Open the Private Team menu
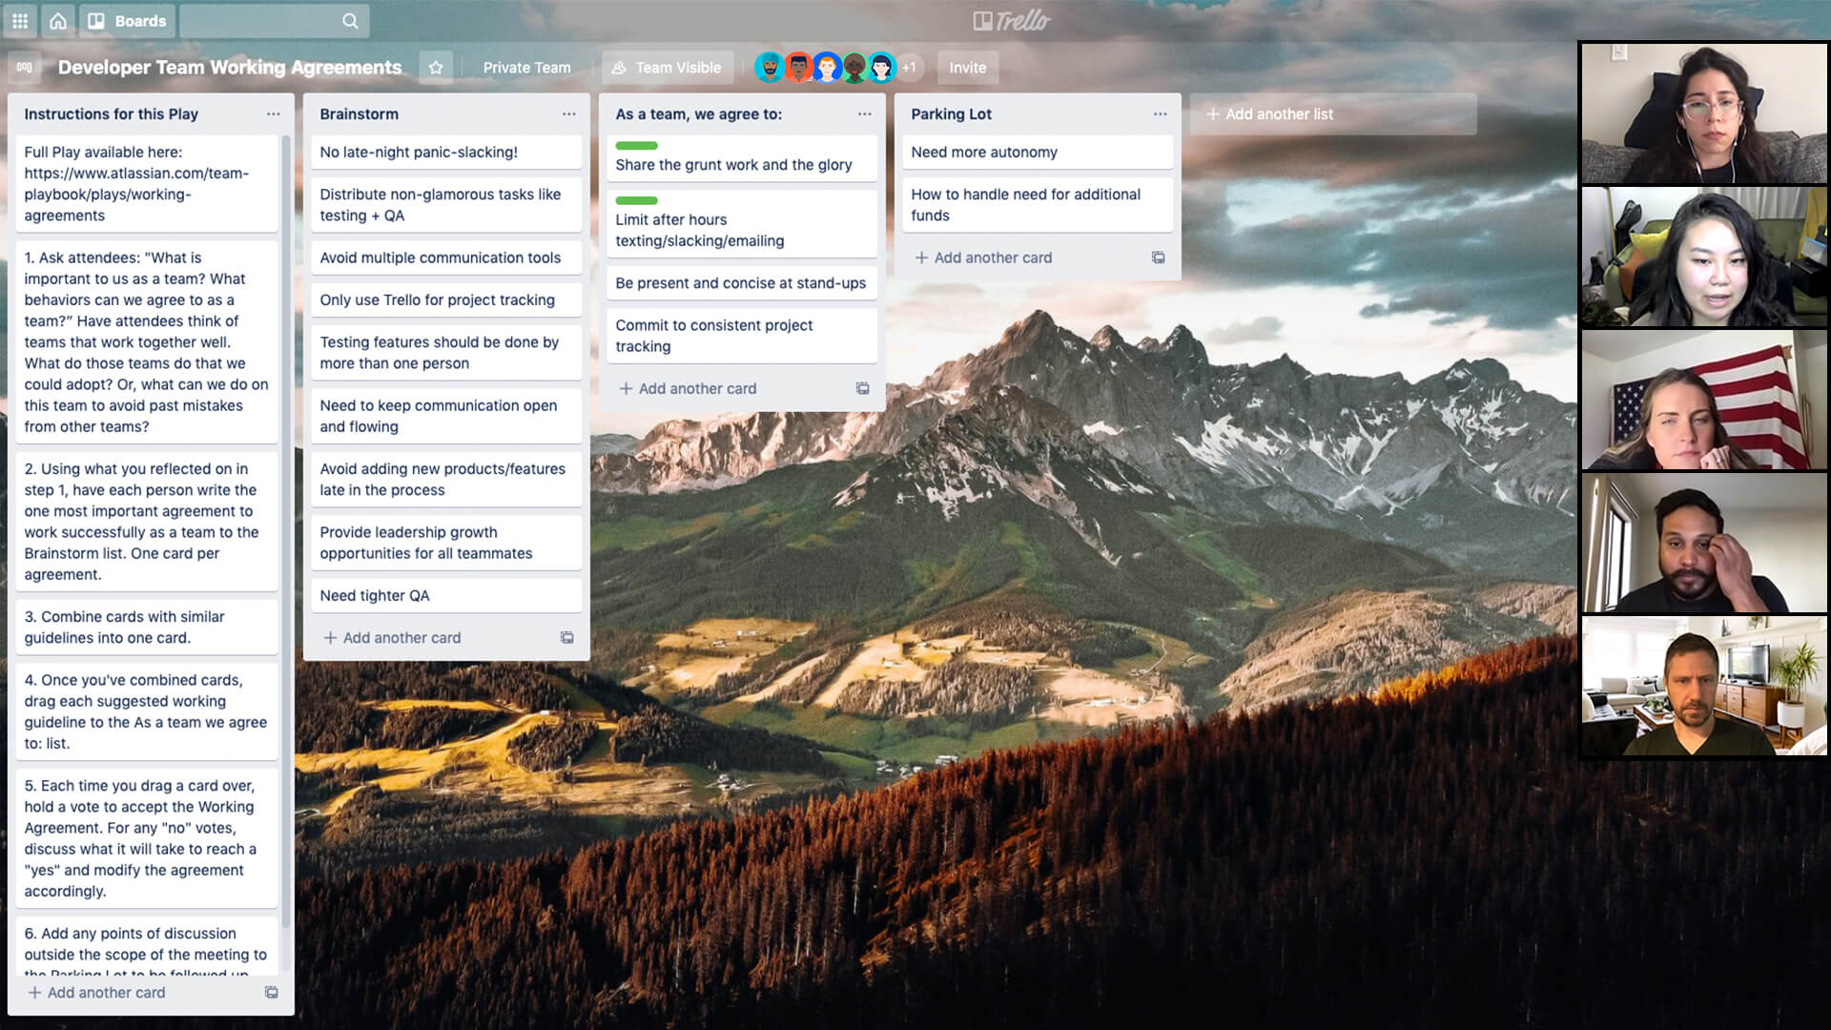 (x=526, y=67)
